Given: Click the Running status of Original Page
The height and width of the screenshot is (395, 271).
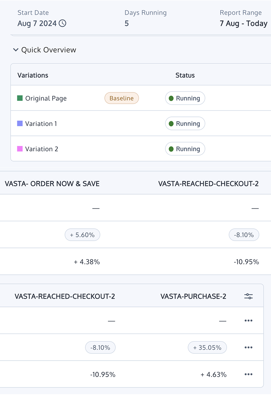Looking at the screenshot, I should pyautogui.click(x=185, y=98).
